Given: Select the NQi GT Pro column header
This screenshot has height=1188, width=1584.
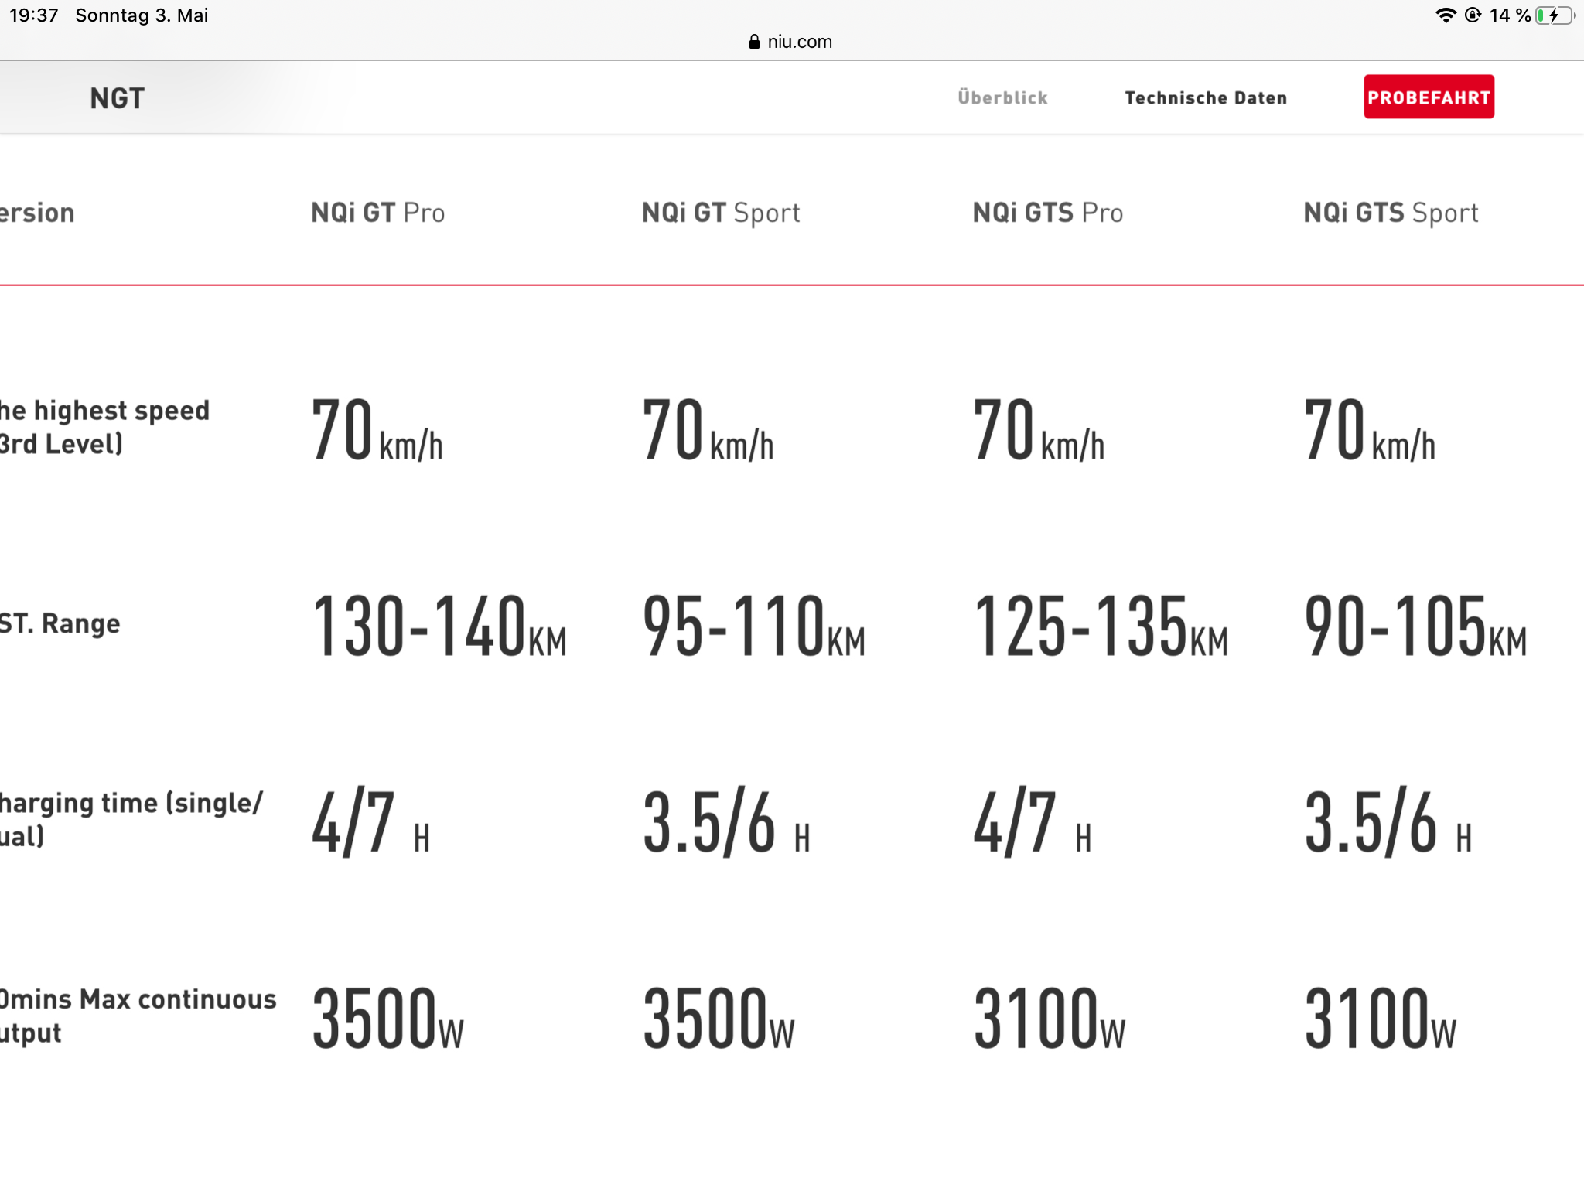Looking at the screenshot, I should click(x=377, y=213).
